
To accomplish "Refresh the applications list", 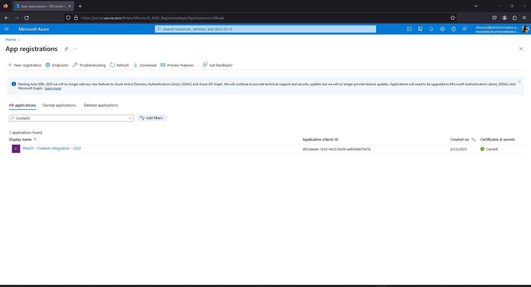I will click(119, 65).
